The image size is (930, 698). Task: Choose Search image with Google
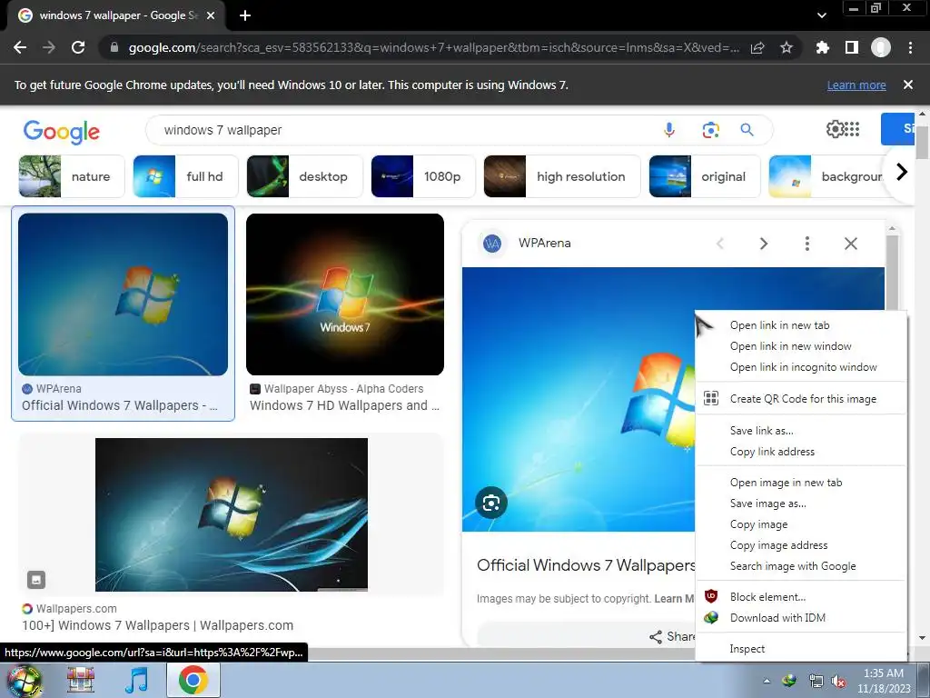801,566
